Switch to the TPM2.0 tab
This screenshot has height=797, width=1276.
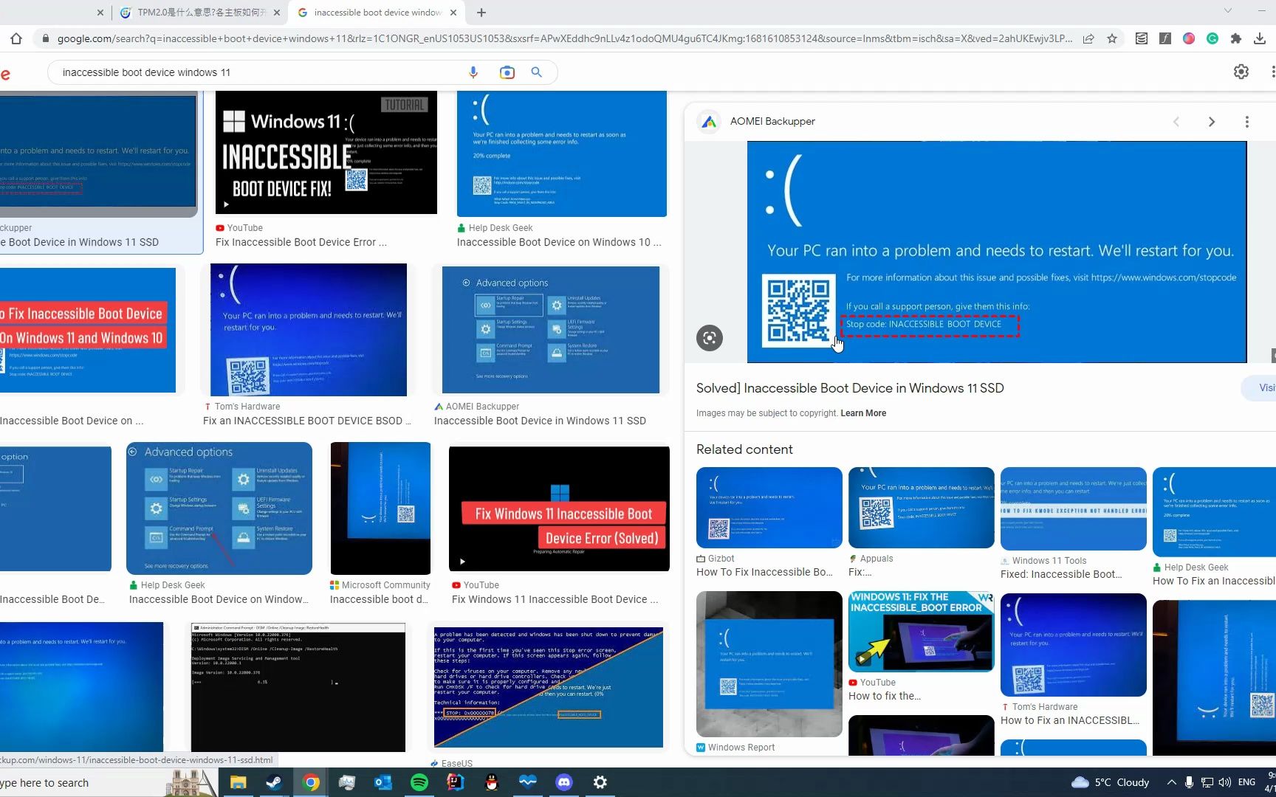[200, 13]
